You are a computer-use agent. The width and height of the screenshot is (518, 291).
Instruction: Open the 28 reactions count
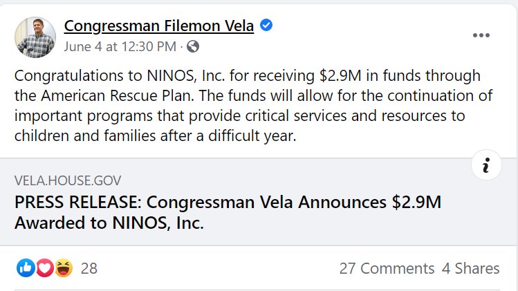[x=89, y=268]
